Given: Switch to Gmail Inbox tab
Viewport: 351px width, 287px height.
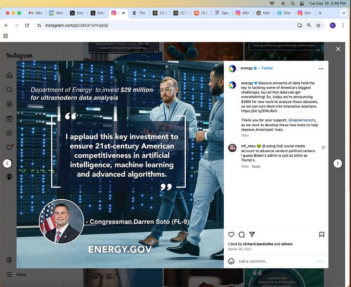Looking at the screenshot, I should (36, 13).
